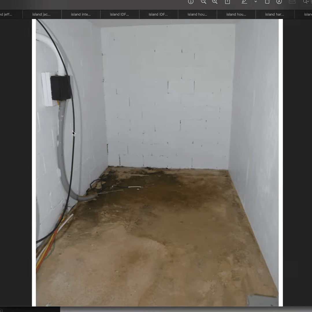Click the Rotate page icon
Viewport: 312px width, 312px height.
click(x=267, y=2)
